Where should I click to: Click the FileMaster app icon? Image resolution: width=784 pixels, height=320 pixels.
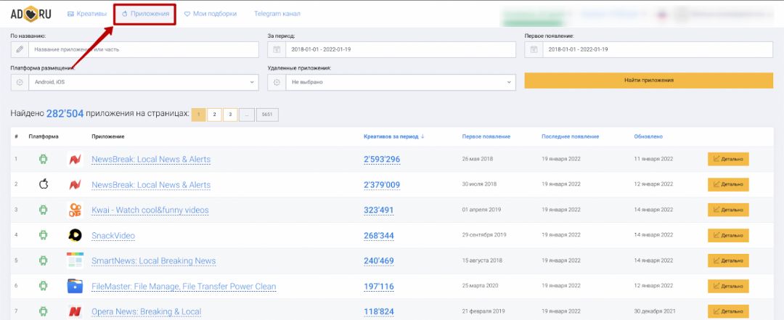point(75,286)
